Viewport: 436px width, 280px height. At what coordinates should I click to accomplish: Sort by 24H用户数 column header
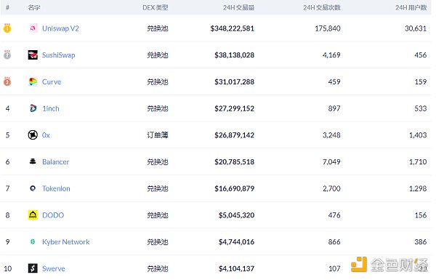click(x=411, y=7)
